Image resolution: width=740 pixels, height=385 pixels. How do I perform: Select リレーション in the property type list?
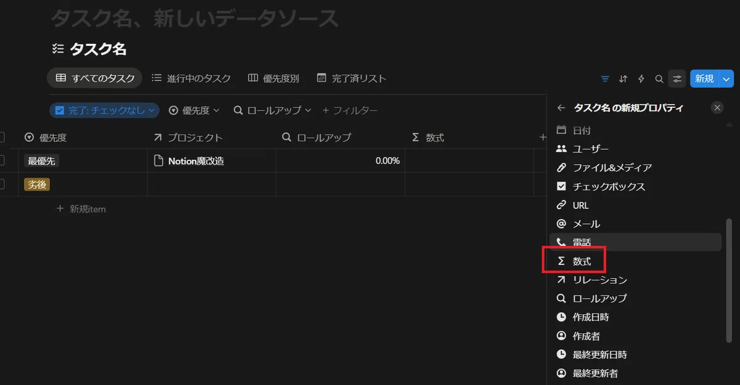(x=635, y=279)
